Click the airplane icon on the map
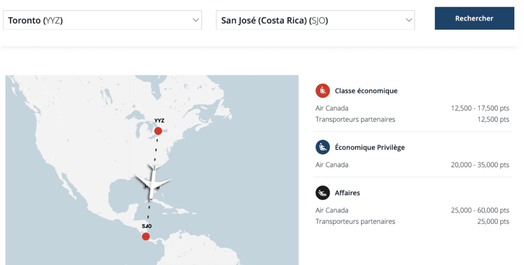Viewport: 524px width, 265px height. 152,182
